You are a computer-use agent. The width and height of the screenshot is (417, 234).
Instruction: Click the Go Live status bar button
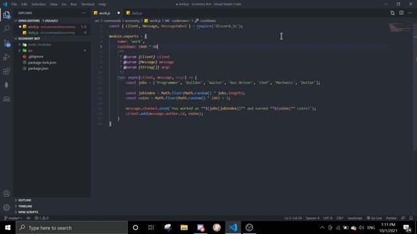coord(374,218)
